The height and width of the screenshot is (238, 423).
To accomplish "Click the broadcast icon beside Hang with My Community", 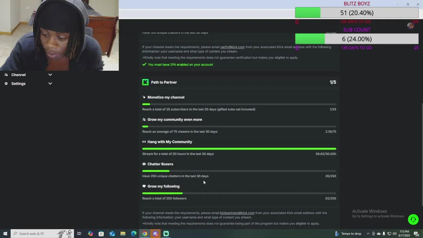I will click(x=144, y=142).
